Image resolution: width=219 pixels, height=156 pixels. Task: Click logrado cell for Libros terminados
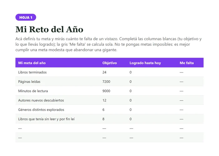tap(130, 72)
